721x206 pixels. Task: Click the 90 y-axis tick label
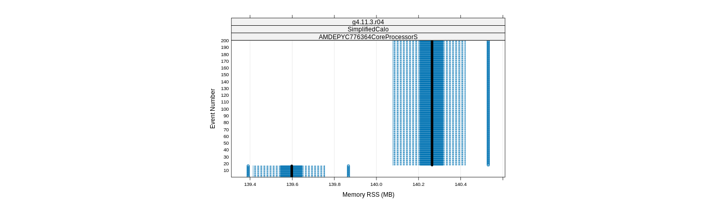point(226,116)
